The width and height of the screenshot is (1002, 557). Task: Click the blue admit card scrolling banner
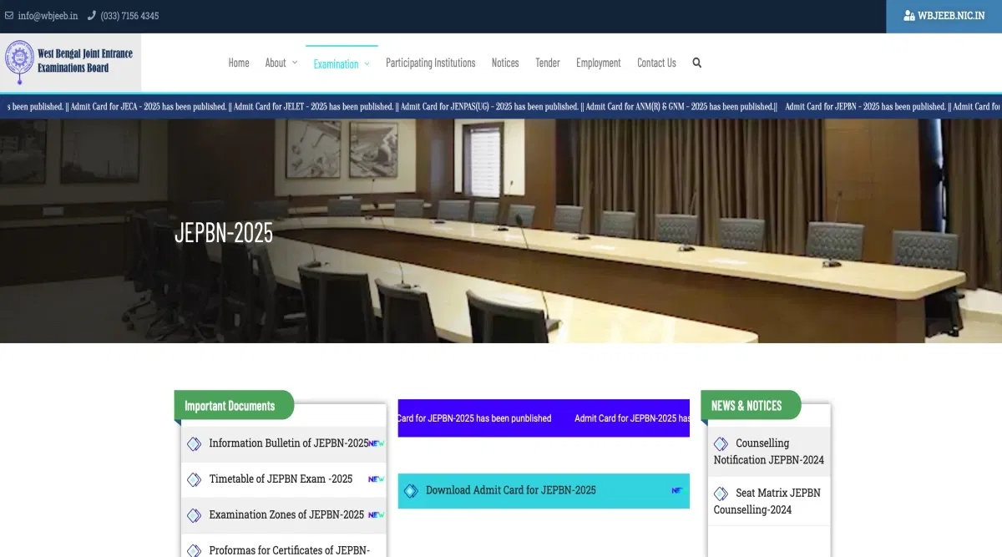(544, 418)
